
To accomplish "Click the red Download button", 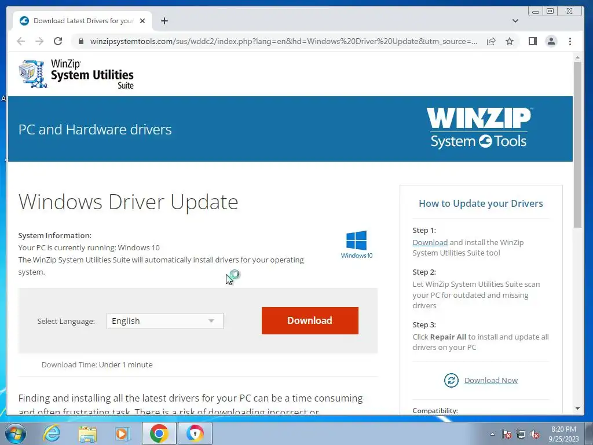I will point(310,320).
